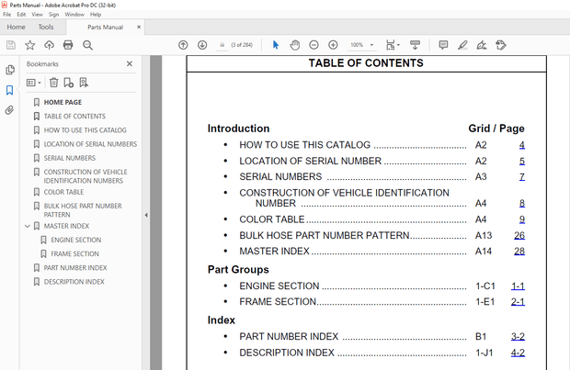Select SERIAL NUMBERS bookmark
Viewport: 570px width, 370px height.
click(x=70, y=158)
